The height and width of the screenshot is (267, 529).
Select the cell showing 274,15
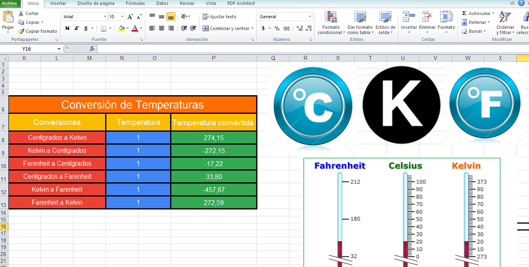[214, 138]
